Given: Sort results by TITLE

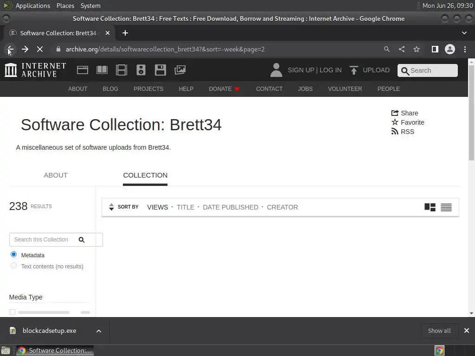Looking at the screenshot, I should 186,207.
